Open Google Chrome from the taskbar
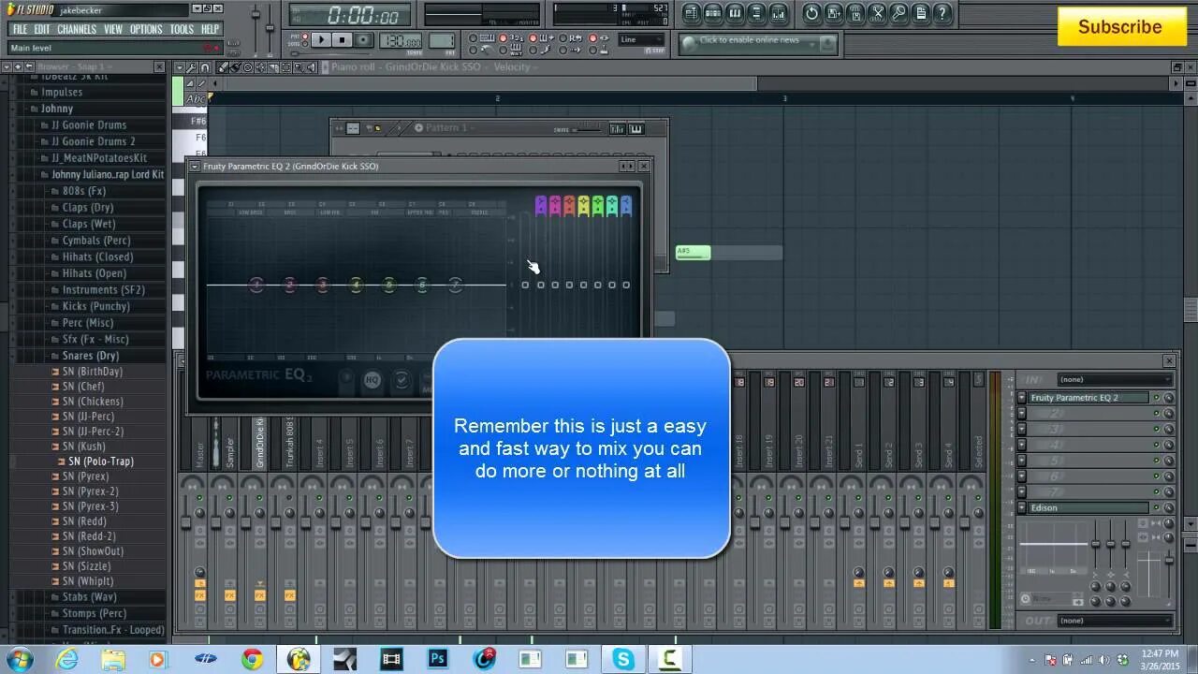 [252, 659]
